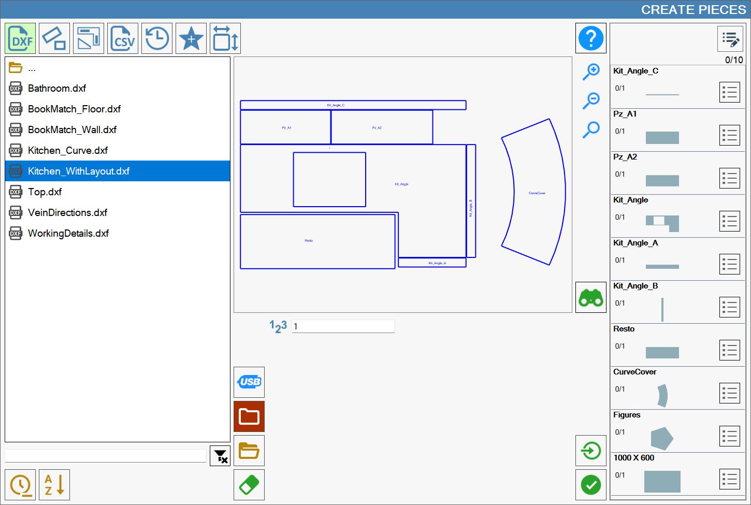Screen dimensions: 751x505
Task: Click the favorites star icon
Action: click(x=191, y=38)
